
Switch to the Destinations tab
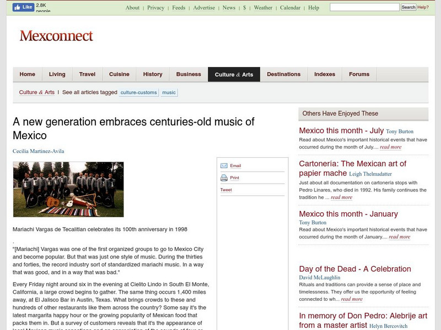point(284,74)
